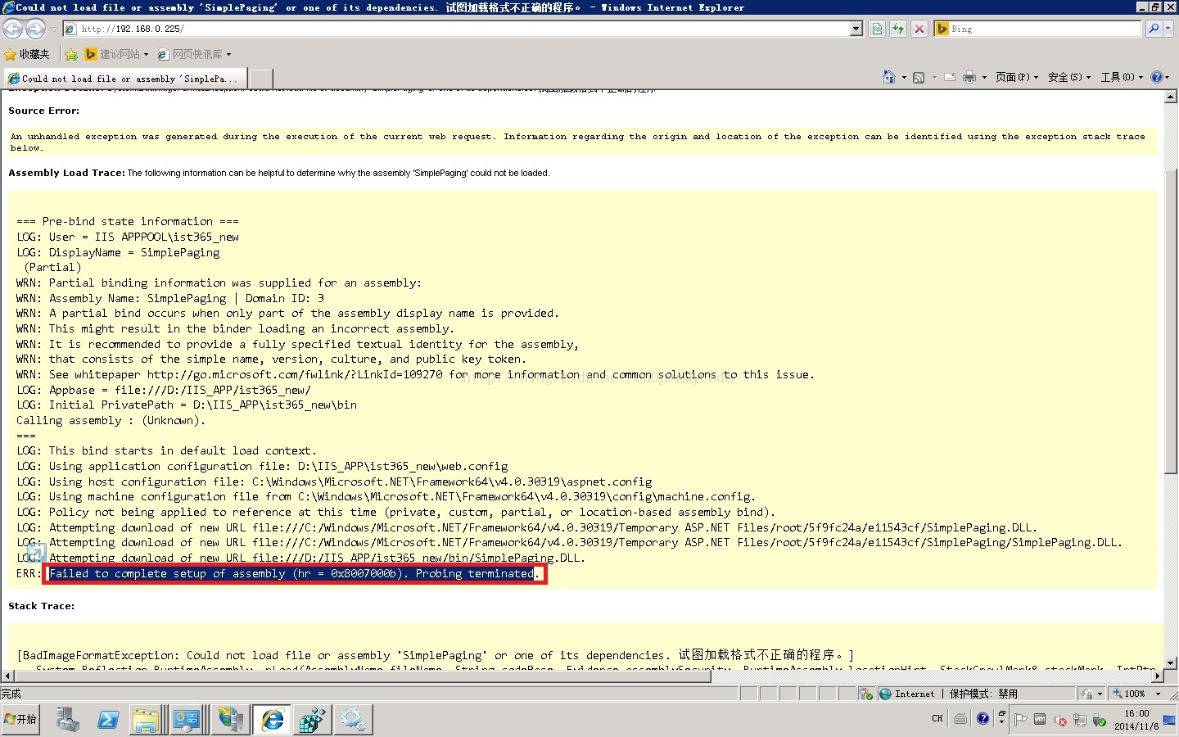1179x737 pixels.
Task: Open the Registry Editor cubes taskbar icon
Action: click(x=313, y=720)
